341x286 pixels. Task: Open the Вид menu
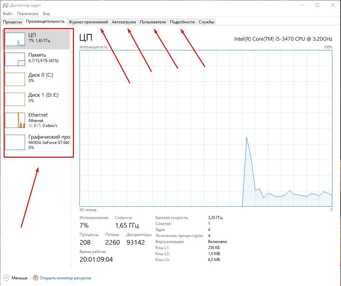[46, 14]
